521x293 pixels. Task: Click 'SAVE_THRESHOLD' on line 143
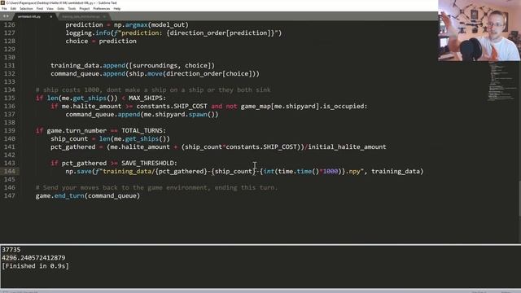(x=147, y=163)
